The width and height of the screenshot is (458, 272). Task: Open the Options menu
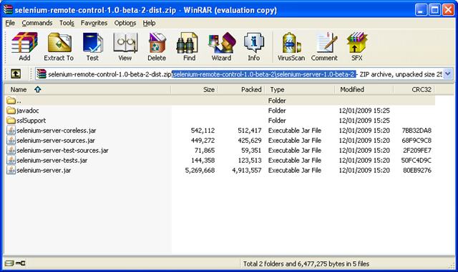tap(125, 23)
